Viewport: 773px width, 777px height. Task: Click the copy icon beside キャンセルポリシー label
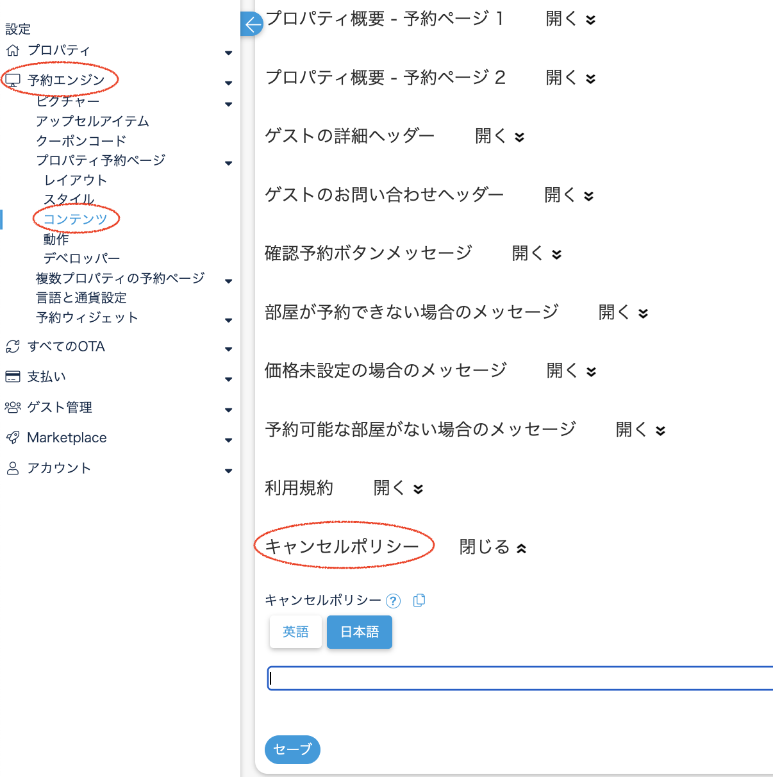419,600
